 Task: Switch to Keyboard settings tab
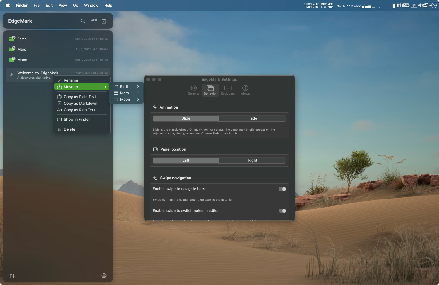(228, 90)
